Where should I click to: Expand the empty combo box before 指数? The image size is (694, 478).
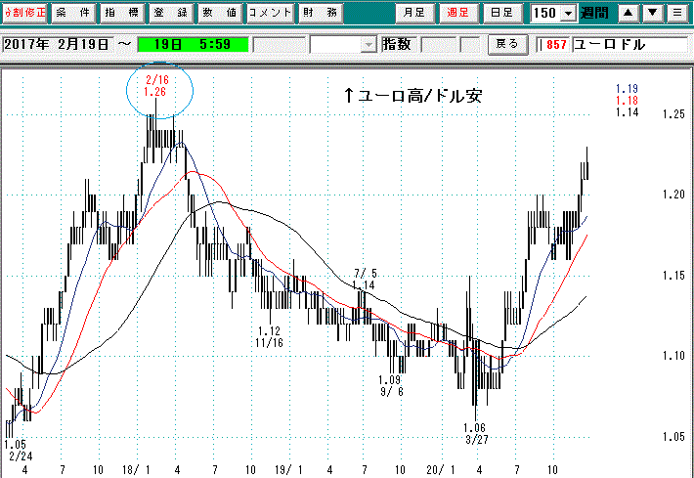coord(368,45)
